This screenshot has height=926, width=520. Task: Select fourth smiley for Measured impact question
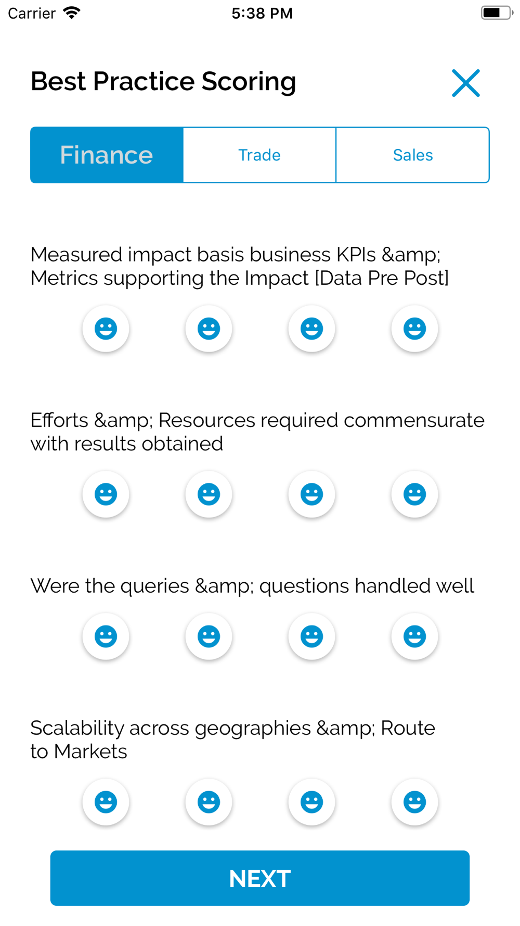[414, 329]
